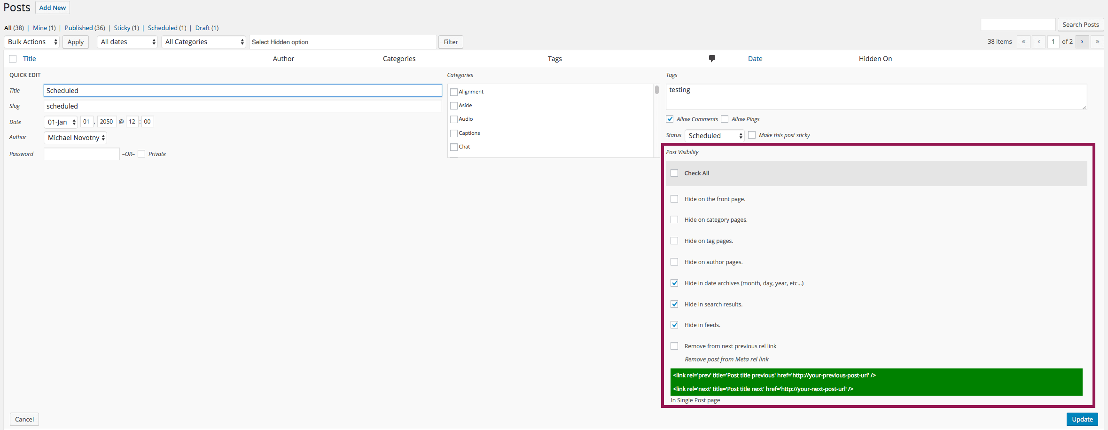Tick the Private checkbox
The height and width of the screenshot is (430, 1108).
point(141,154)
